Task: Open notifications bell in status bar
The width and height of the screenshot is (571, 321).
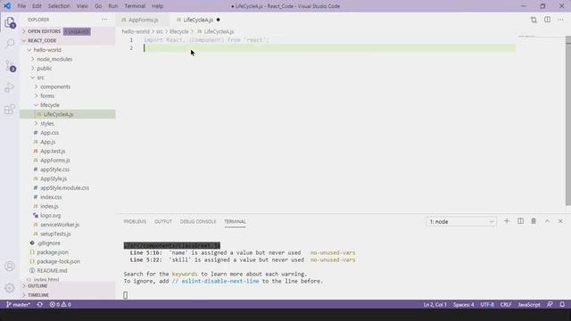Action: point(562,304)
